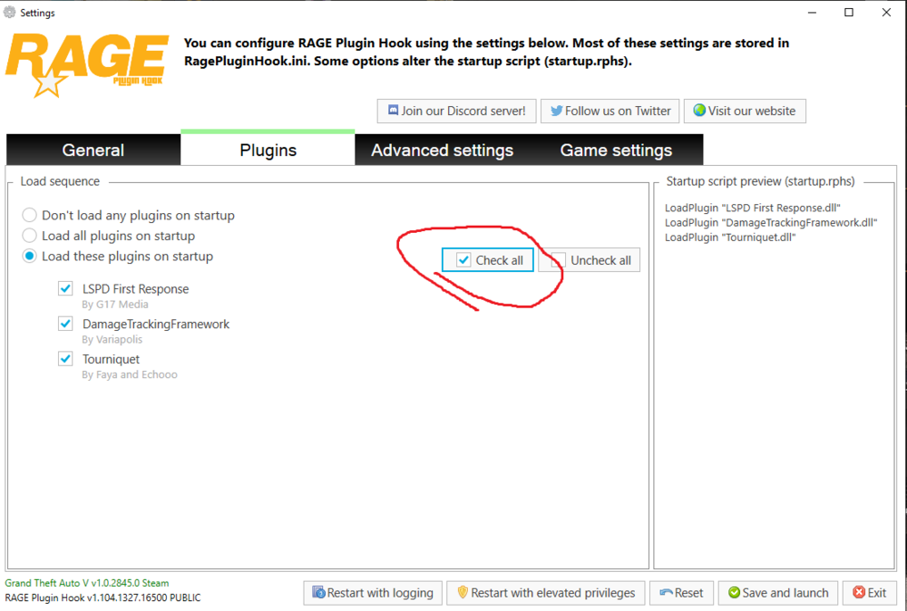907x611 pixels.
Task: Click the Settings gear icon in title bar
Action: [9, 12]
